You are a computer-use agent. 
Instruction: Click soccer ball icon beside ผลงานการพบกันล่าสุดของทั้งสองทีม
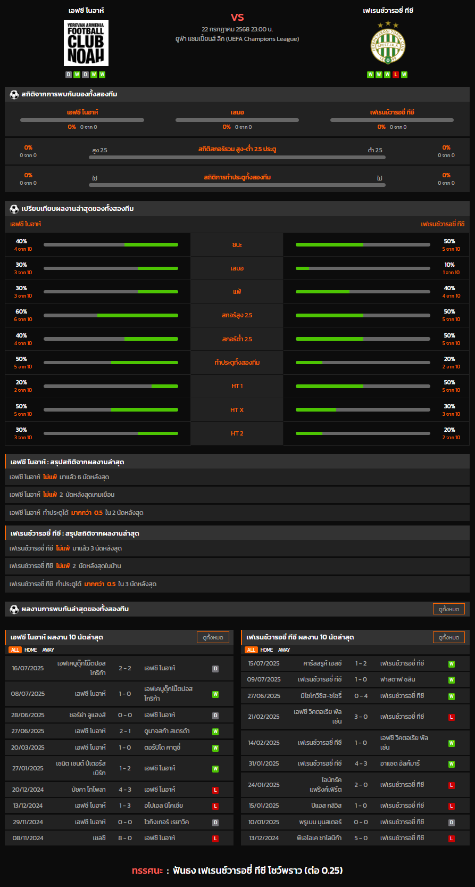coord(14,609)
